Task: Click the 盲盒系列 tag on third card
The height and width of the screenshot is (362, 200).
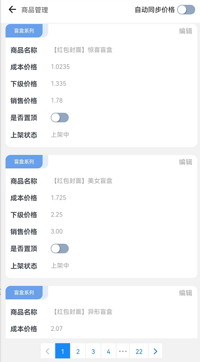Action: tap(24, 292)
